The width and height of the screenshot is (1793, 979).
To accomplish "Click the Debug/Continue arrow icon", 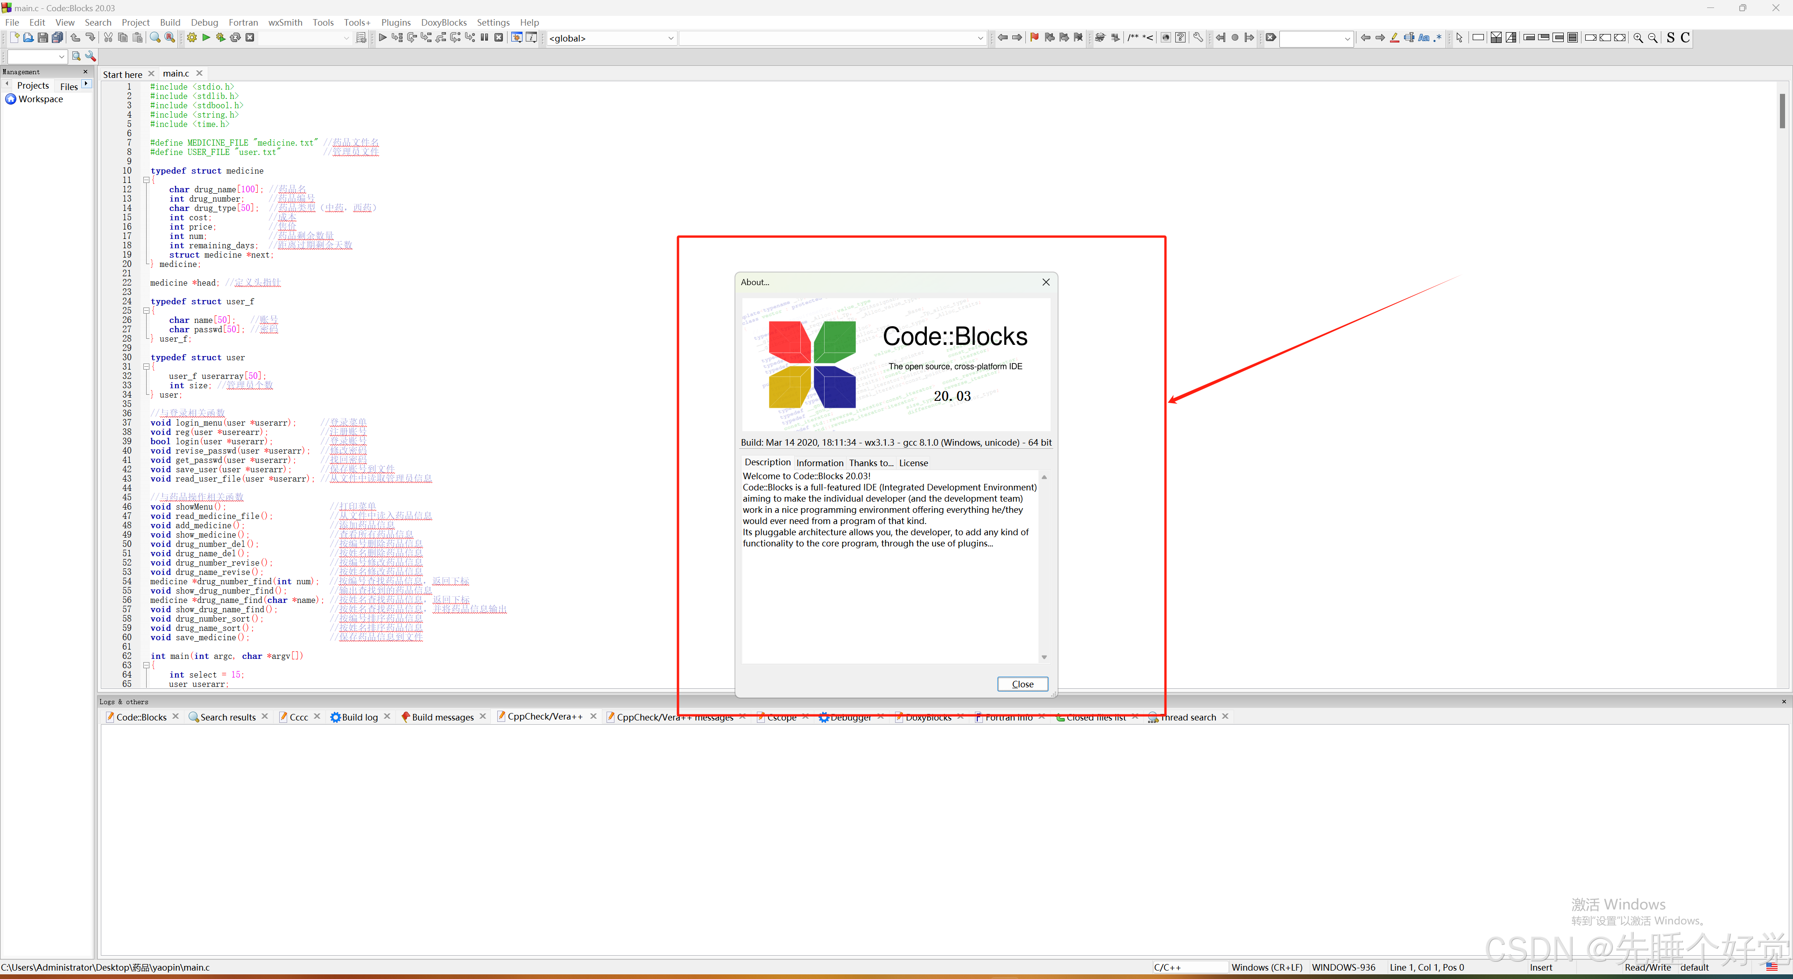I will pos(382,38).
